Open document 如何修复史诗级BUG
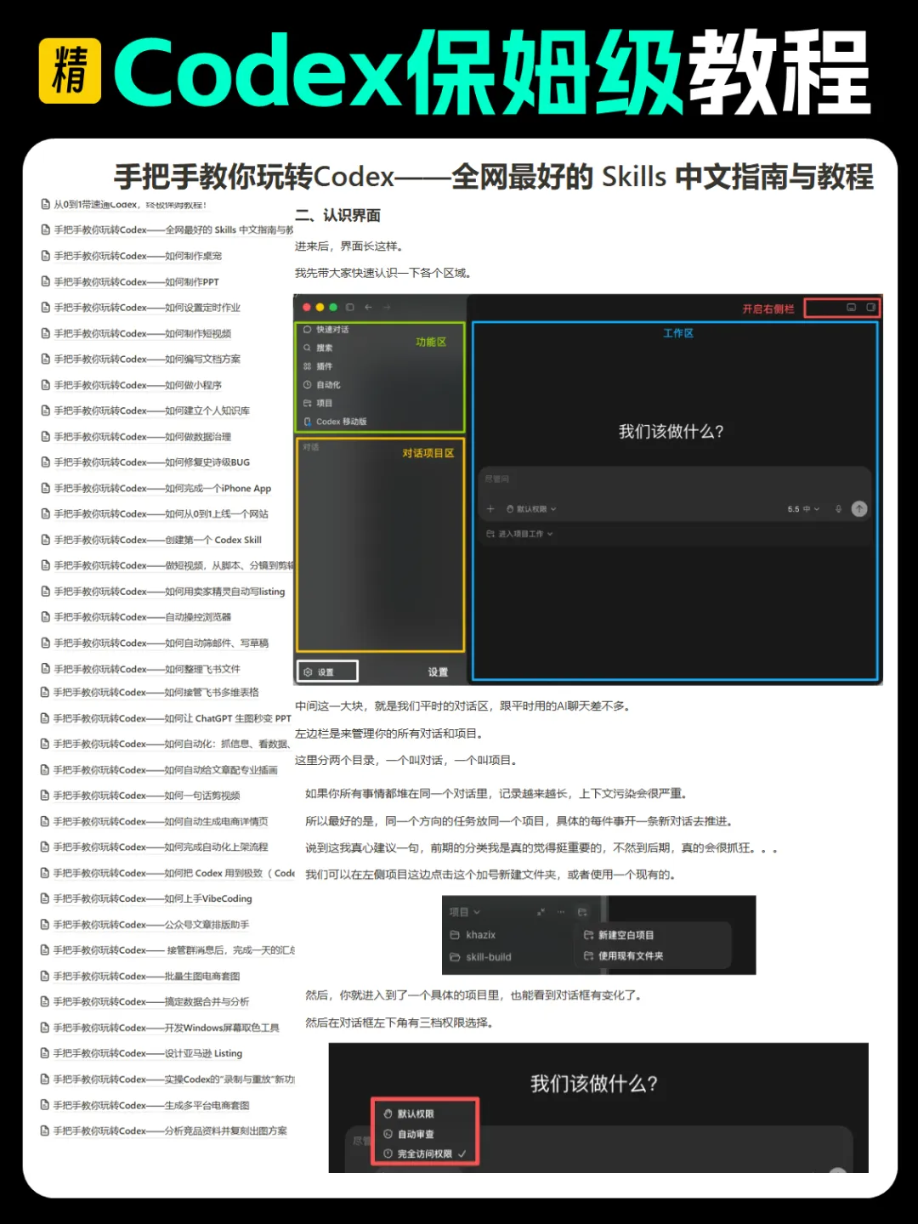 click(x=146, y=462)
